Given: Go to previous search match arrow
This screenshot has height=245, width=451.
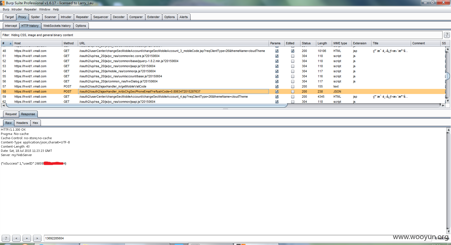Looking at the screenshot, I should pos(16,238).
